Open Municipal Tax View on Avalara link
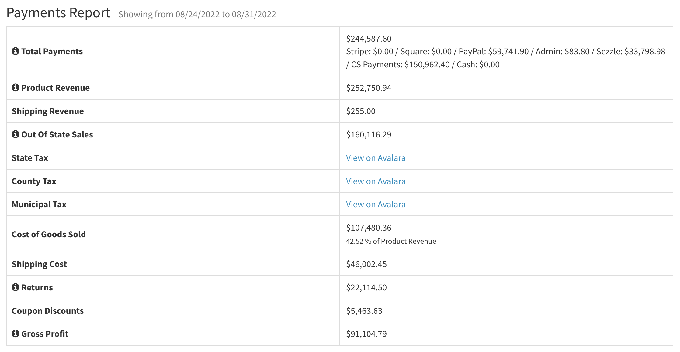Screen dimensions: 680x352 click(376, 204)
